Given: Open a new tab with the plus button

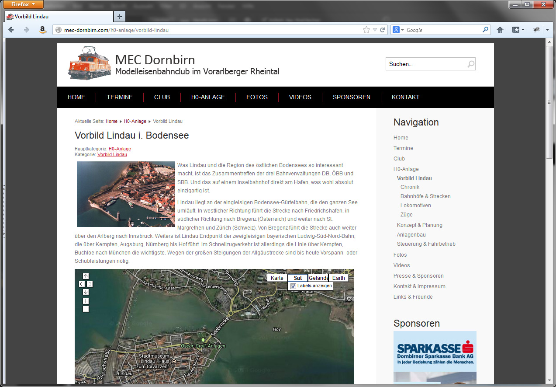Looking at the screenshot, I should coord(119,17).
